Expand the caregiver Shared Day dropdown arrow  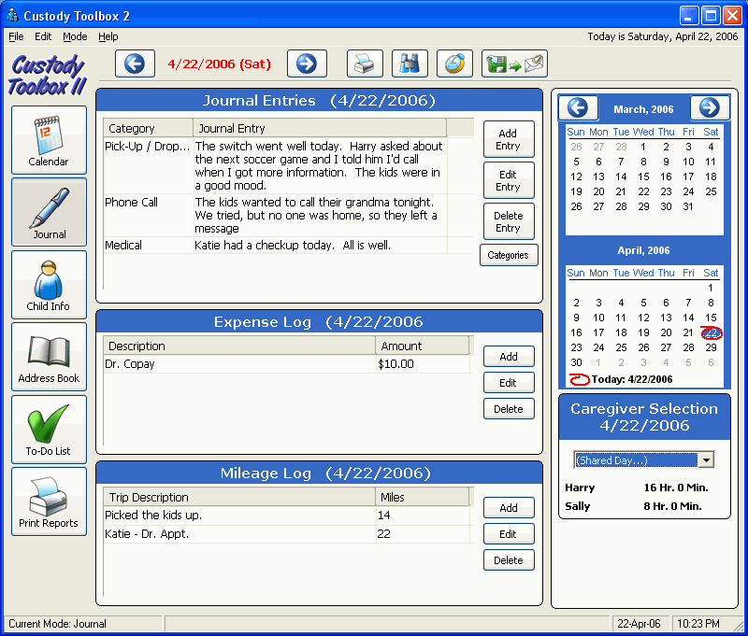click(706, 460)
